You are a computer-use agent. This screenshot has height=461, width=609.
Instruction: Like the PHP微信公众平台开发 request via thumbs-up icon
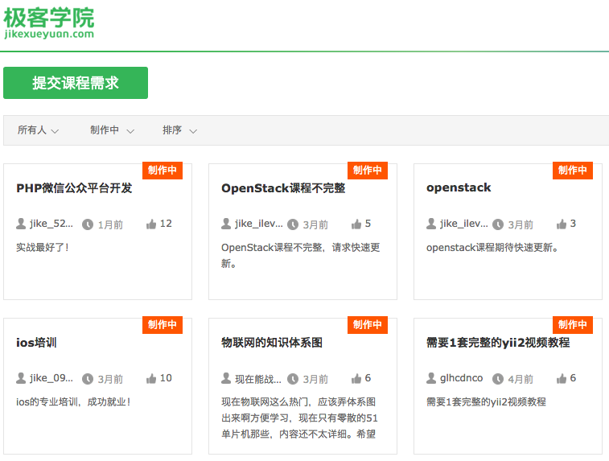click(151, 224)
